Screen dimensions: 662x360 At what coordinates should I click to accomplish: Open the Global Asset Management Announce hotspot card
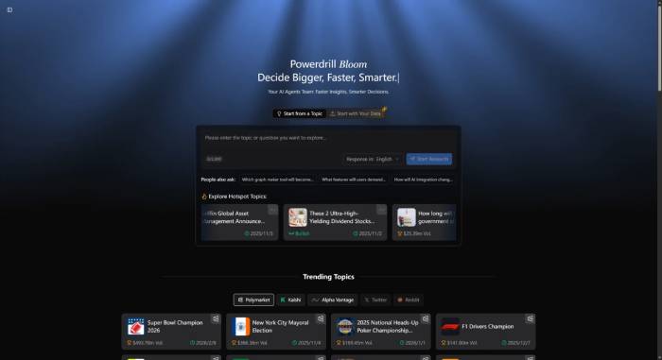tap(240, 222)
